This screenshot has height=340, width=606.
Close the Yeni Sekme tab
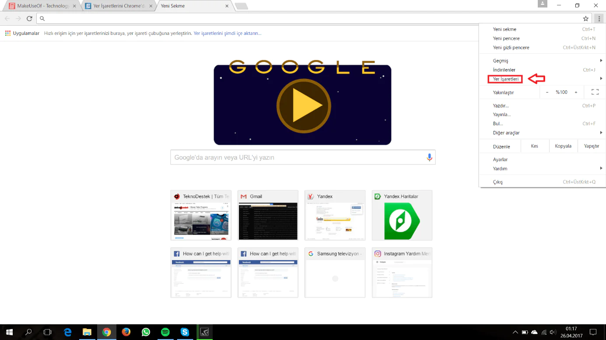(227, 6)
